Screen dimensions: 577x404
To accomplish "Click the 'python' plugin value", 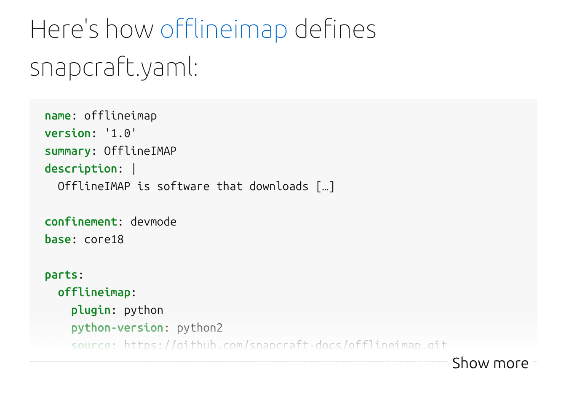I will coord(144,310).
